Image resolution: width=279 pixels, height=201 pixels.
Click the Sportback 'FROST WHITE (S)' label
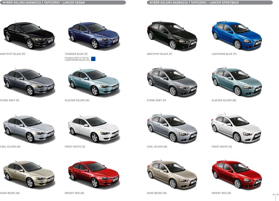[x=222, y=147]
